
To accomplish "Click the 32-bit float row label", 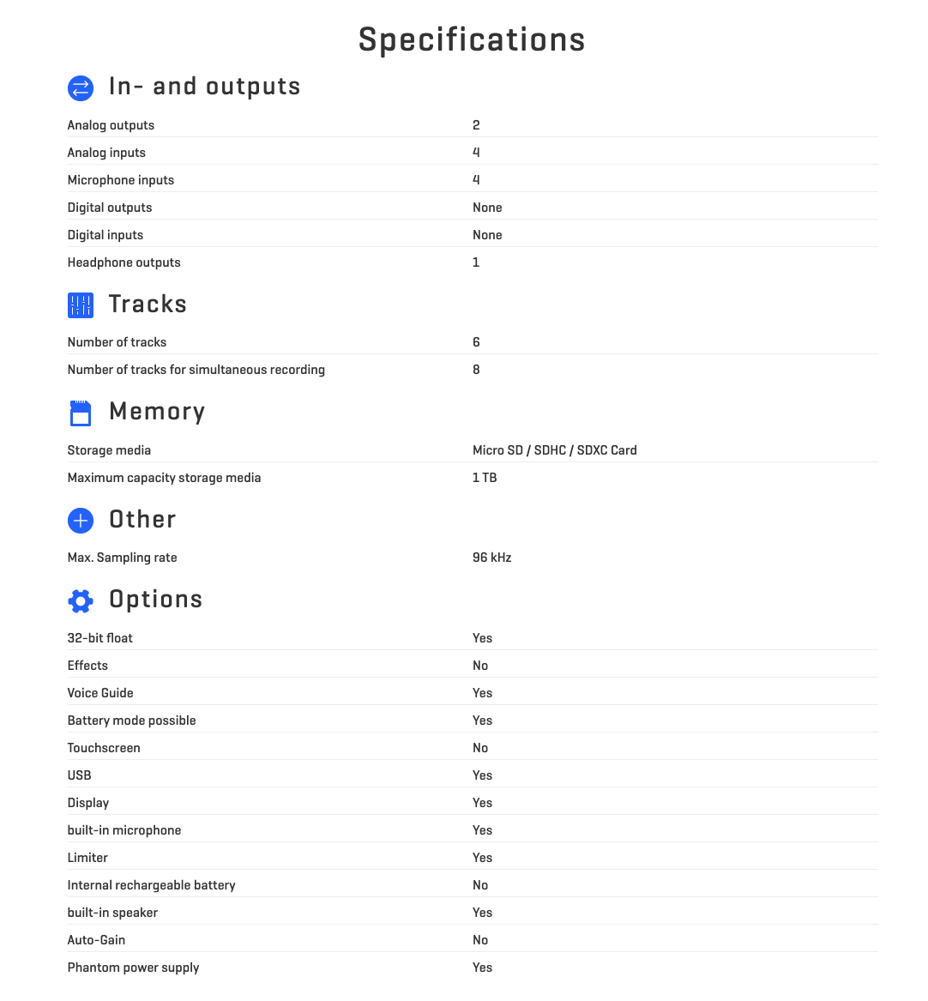I will (100, 638).
